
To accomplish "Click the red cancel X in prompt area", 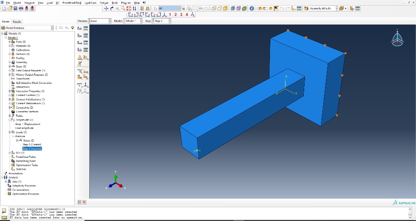I will [84, 202].
